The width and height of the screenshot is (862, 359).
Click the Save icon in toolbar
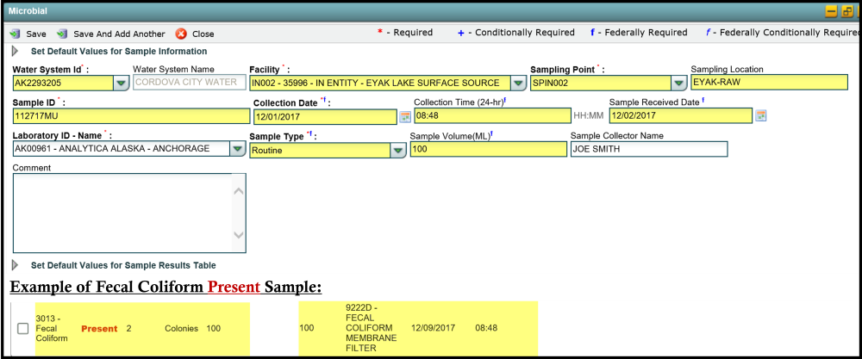[15, 34]
